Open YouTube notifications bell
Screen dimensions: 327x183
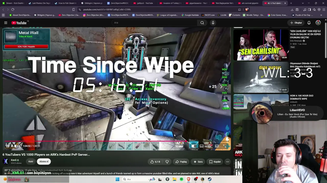pos(309,23)
